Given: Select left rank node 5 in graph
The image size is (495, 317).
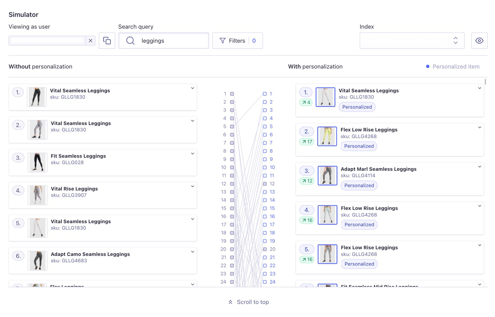Looking at the screenshot, I should 232,127.
